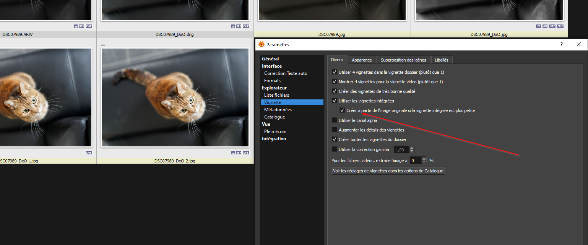Screen dimensions: 588x245
Task: Click the EXIF badge under DSC07989_DxO-2.jpg
Action: (246, 153)
